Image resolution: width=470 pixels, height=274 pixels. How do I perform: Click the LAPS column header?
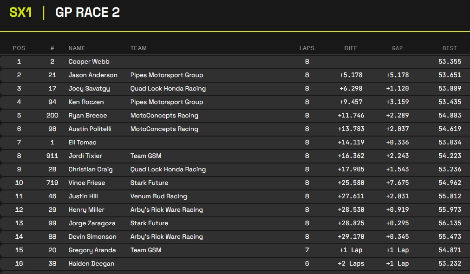pos(307,48)
